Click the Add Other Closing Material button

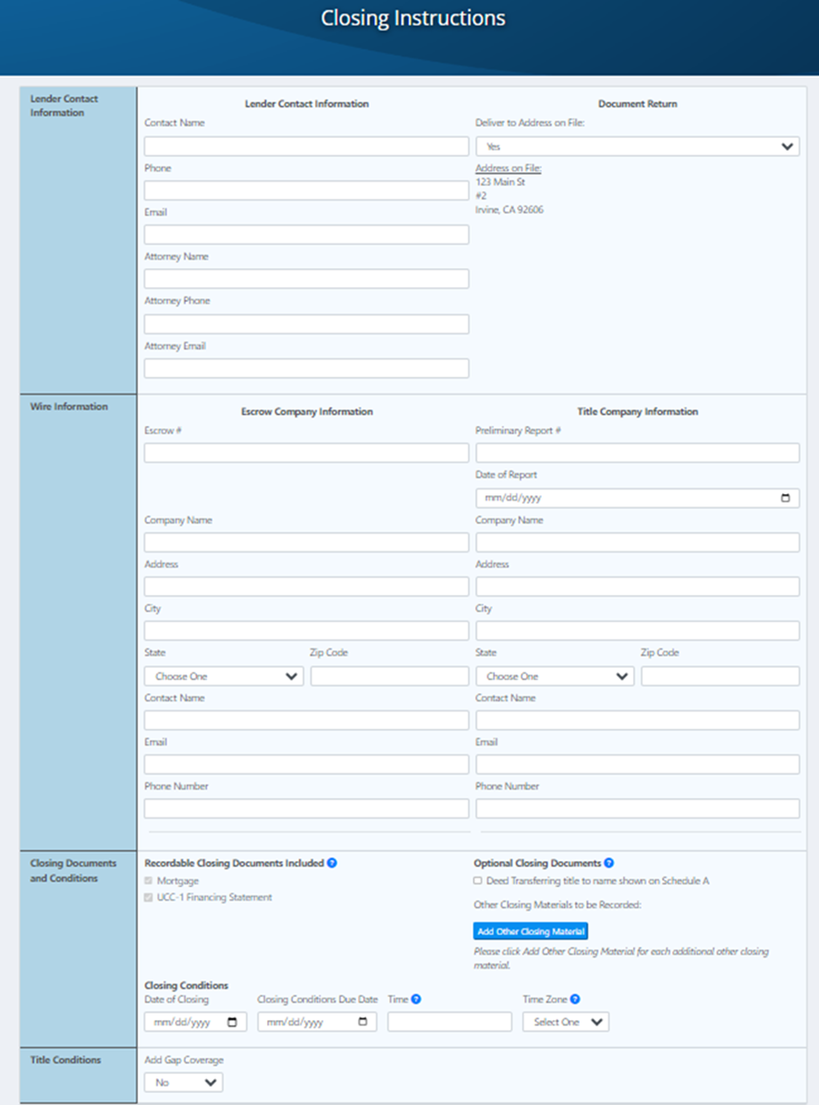pyautogui.click(x=530, y=931)
